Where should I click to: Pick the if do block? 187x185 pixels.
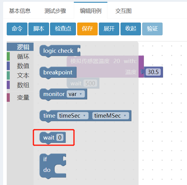point(53,166)
